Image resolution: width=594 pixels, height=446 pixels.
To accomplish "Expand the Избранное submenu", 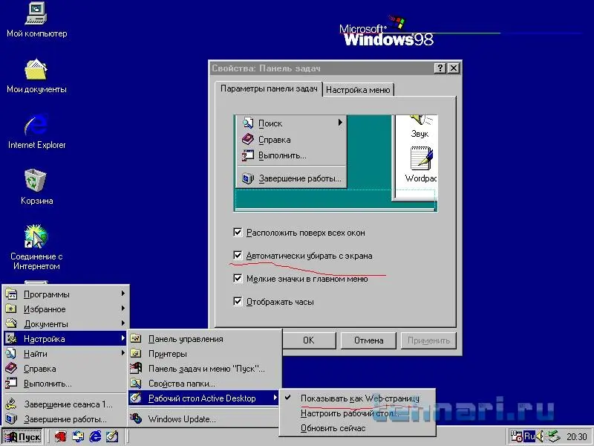I will 65,309.
